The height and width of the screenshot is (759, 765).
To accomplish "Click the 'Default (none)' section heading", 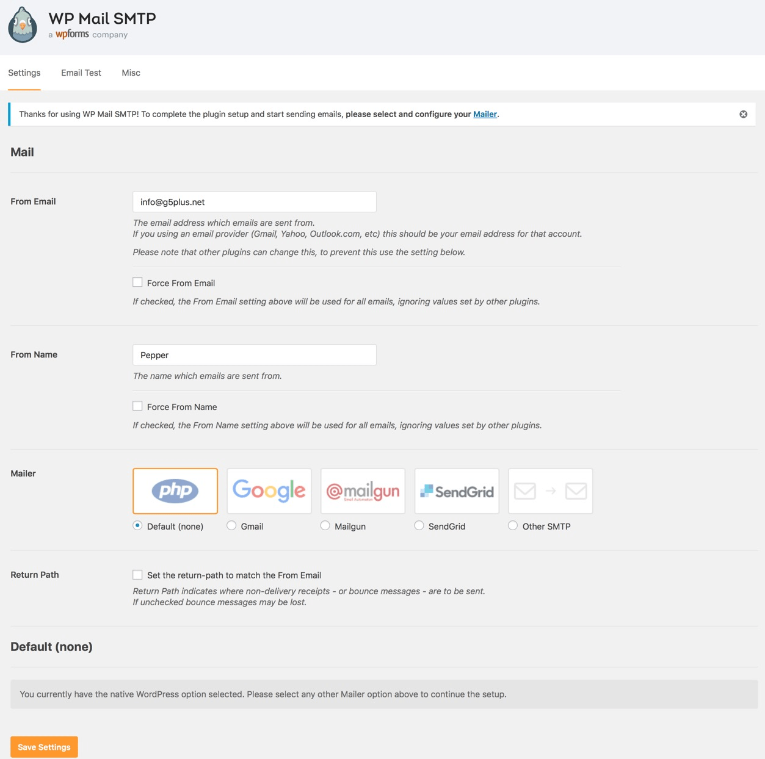I will (51, 647).
